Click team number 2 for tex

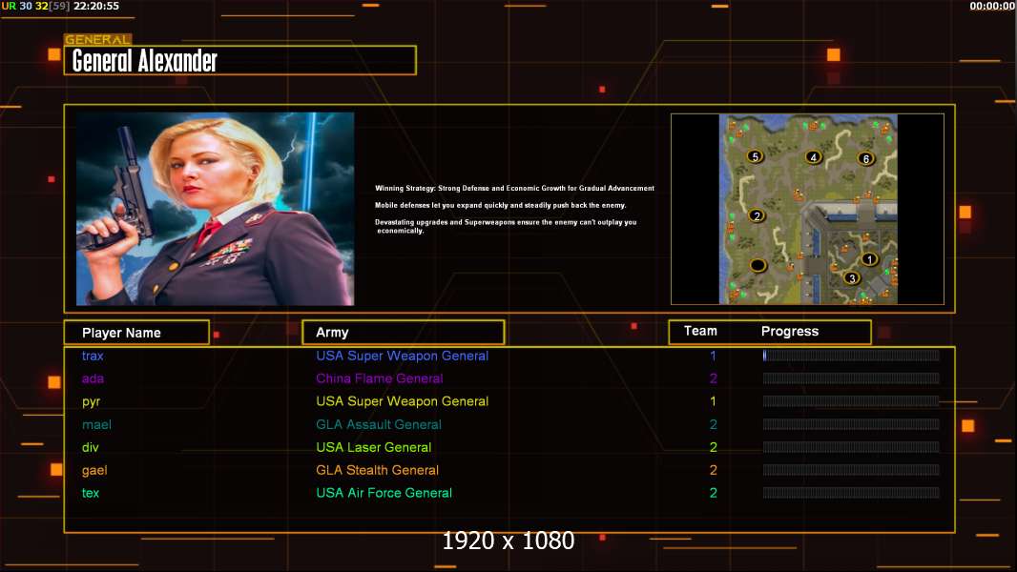click(x=713, y=493)
